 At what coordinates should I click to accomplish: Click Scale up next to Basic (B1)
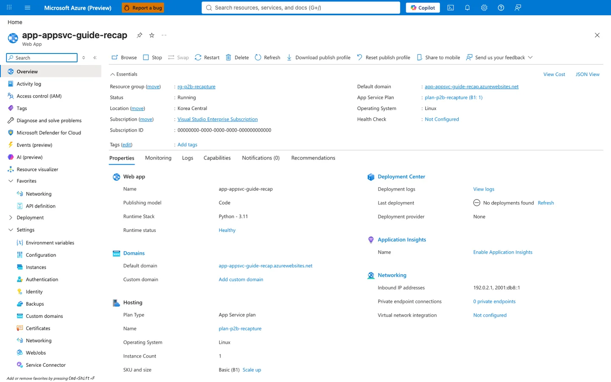pos(252,370)
